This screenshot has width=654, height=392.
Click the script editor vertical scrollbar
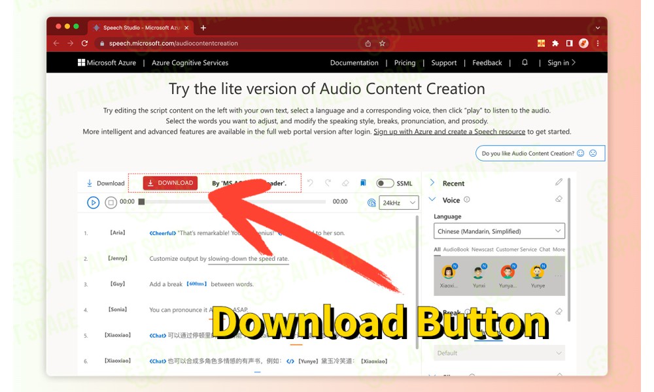pyautogui.click(x=417, y=282)
